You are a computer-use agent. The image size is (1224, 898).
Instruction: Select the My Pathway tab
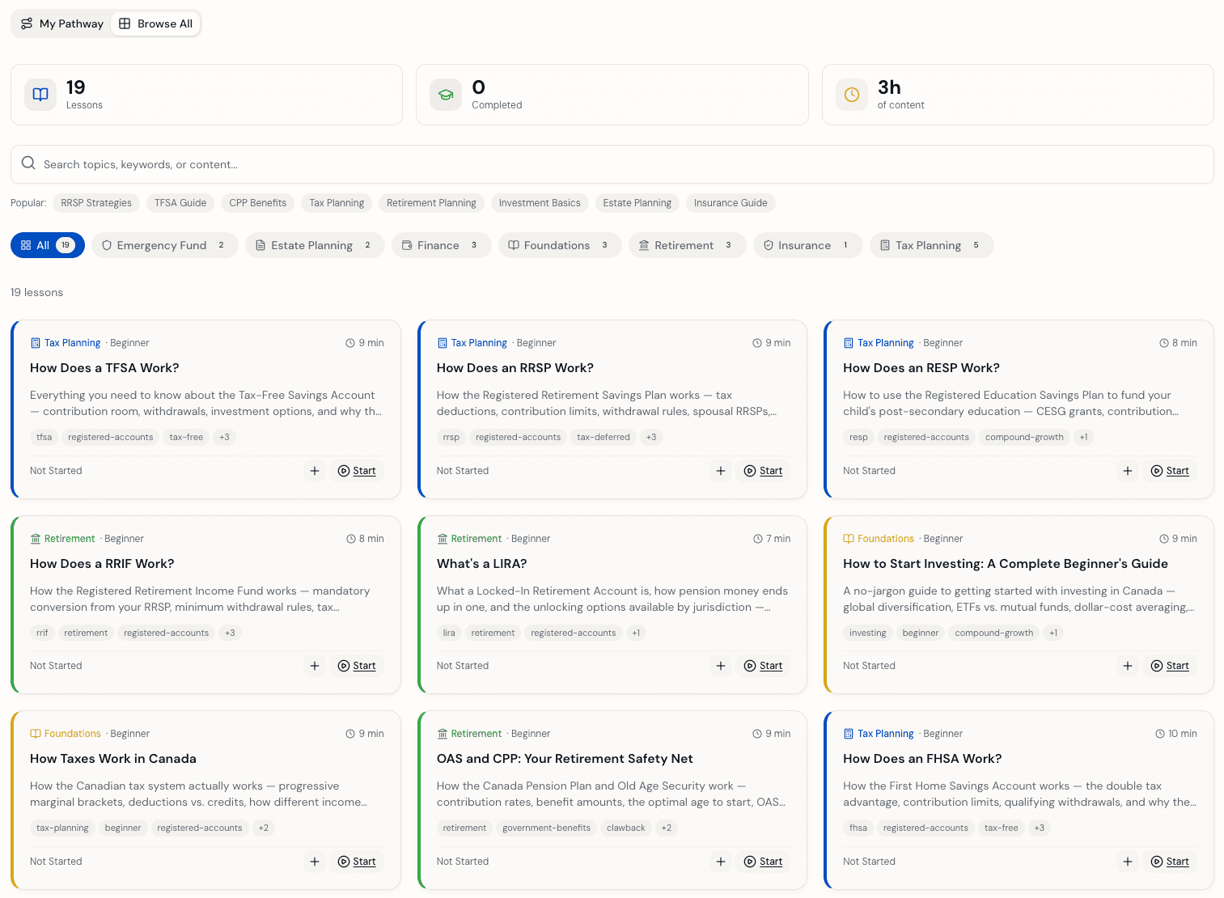coord(61,23)
